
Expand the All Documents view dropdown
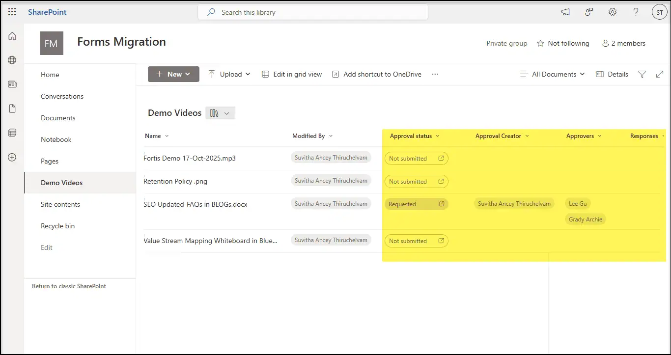(552, 74)
